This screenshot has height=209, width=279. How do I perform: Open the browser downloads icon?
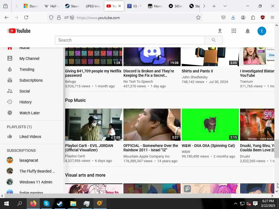pos(233,17)
